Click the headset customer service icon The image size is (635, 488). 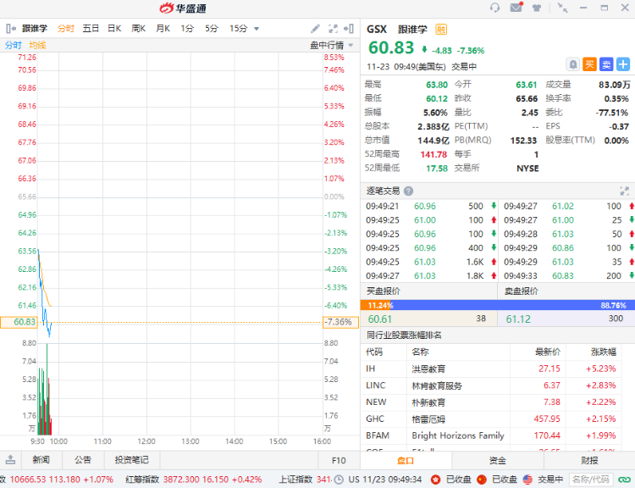[494, 8]
